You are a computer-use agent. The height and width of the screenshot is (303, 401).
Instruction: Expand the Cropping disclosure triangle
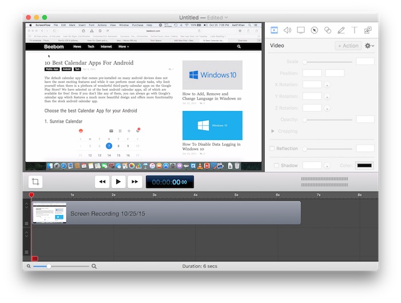click(273, 131)
